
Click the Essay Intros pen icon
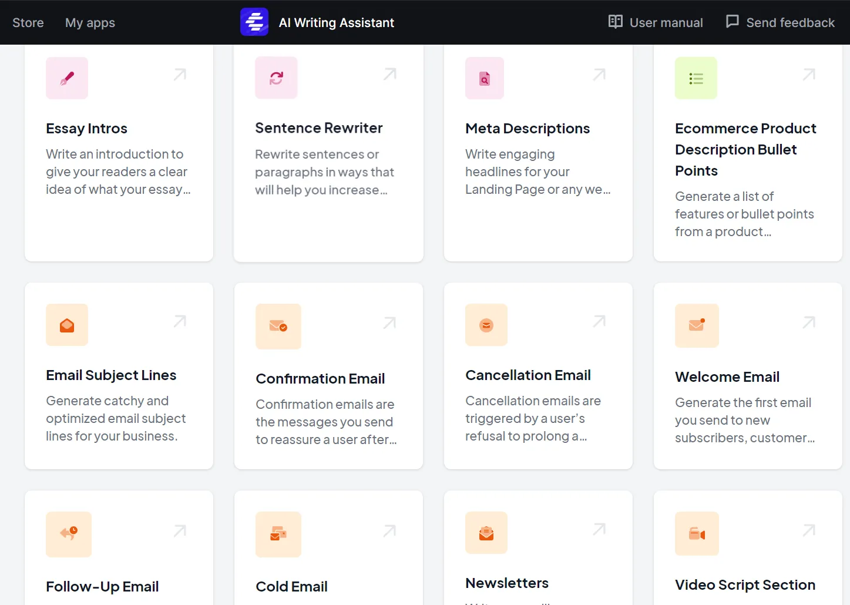tap(67, 78)
